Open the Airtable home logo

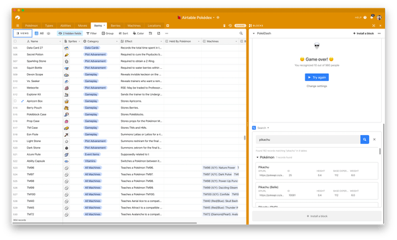tap(18, 18)
